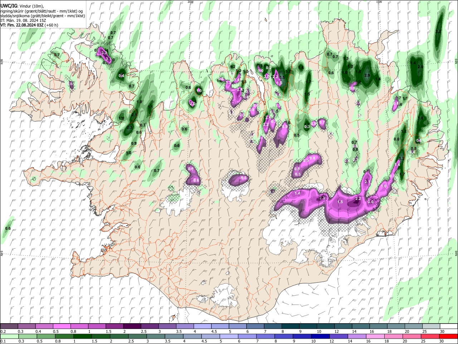The width and height of the screenshot is (458, 344).
Task: Click the 2.9 rainfall value on the map
Action: pos(367,76)
